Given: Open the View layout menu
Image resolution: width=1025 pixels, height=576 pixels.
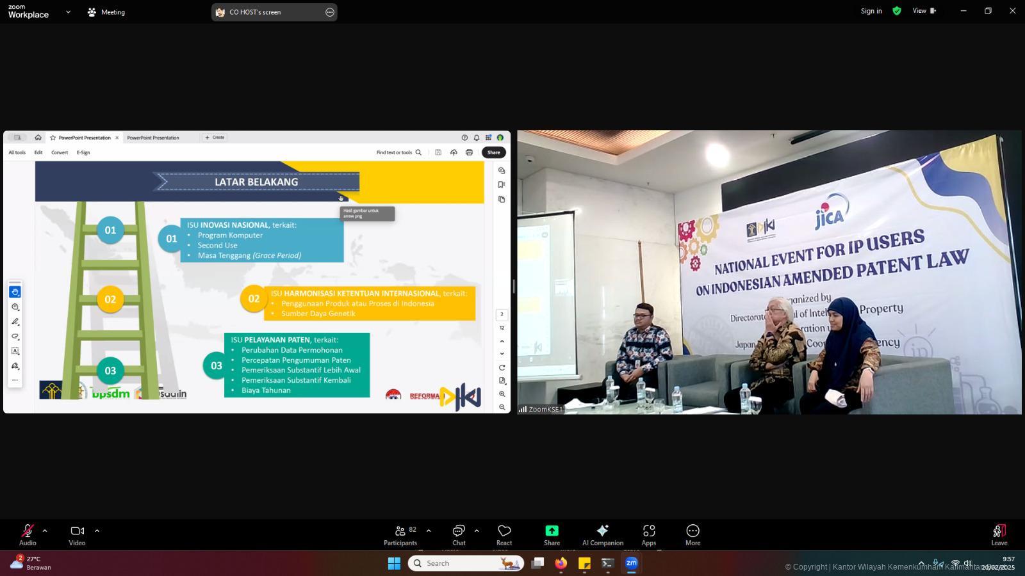Looking at the screenshot, I should (924, 11).
